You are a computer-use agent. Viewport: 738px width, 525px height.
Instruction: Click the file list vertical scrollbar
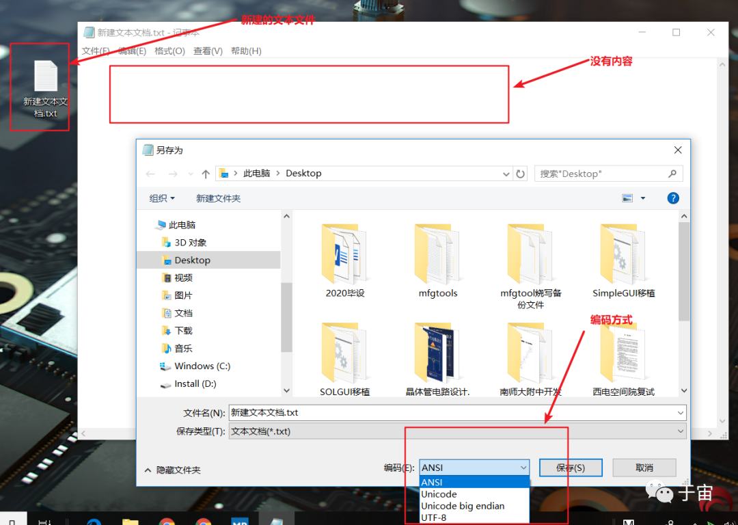pos(684,271)
